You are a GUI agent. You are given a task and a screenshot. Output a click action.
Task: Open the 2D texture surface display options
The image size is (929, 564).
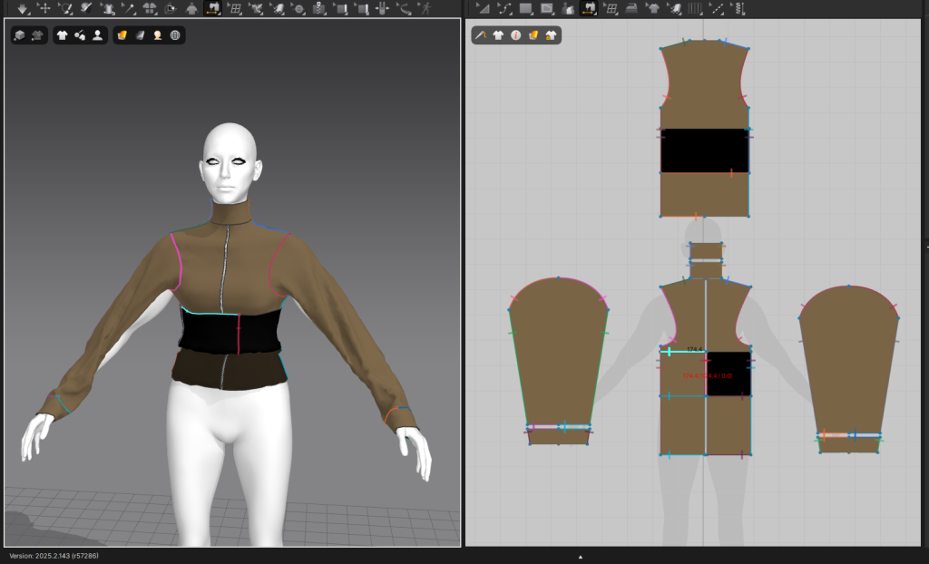tap(533, 35)
